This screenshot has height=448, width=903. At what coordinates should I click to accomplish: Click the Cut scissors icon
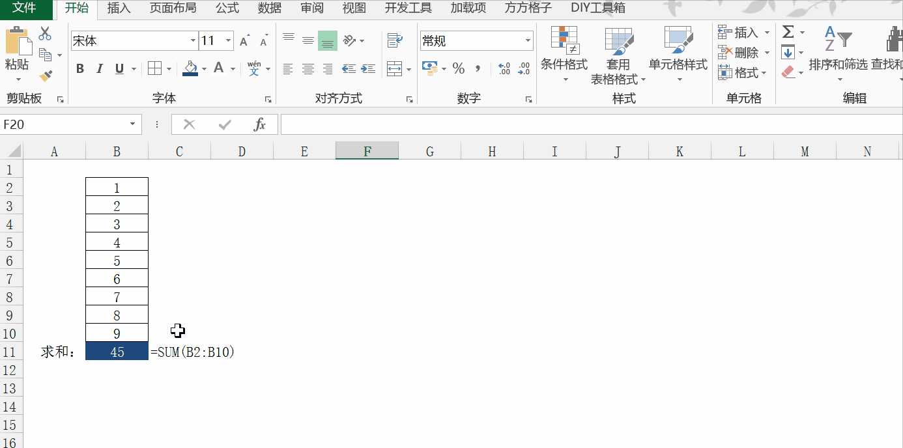(x=45, y=34)
